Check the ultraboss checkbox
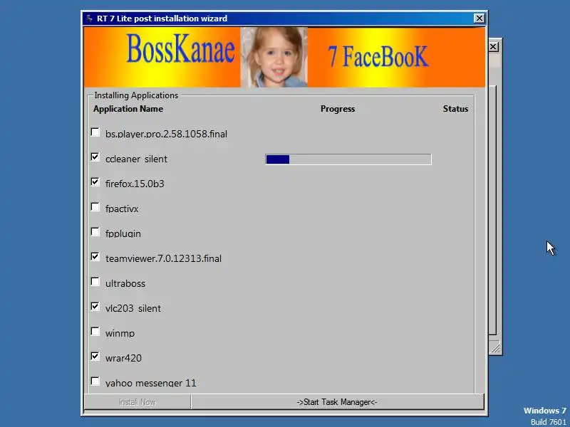570x427 pixels. 95,282
